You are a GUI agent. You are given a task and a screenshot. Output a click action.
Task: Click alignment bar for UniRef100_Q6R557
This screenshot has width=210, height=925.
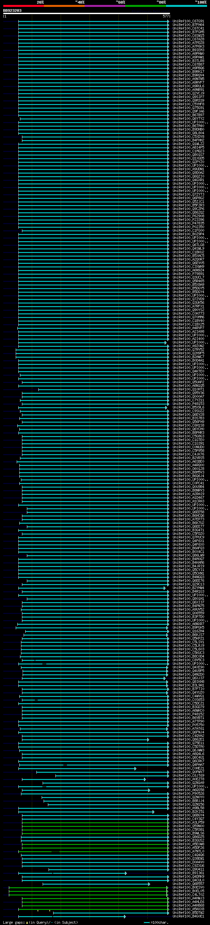point(96,884)
